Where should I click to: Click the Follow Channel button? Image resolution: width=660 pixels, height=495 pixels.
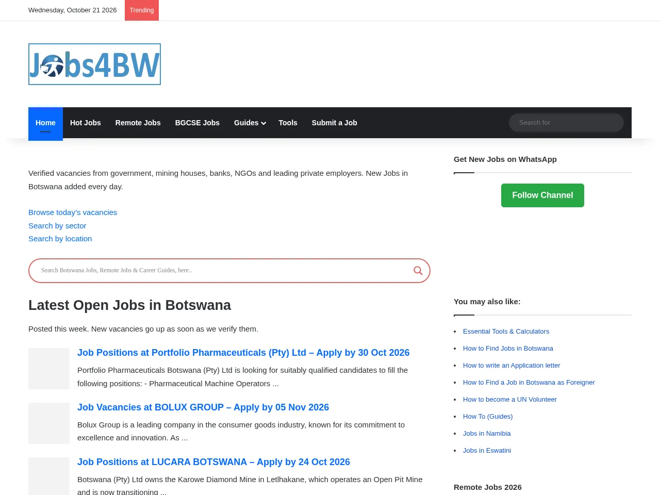point(542,195)
